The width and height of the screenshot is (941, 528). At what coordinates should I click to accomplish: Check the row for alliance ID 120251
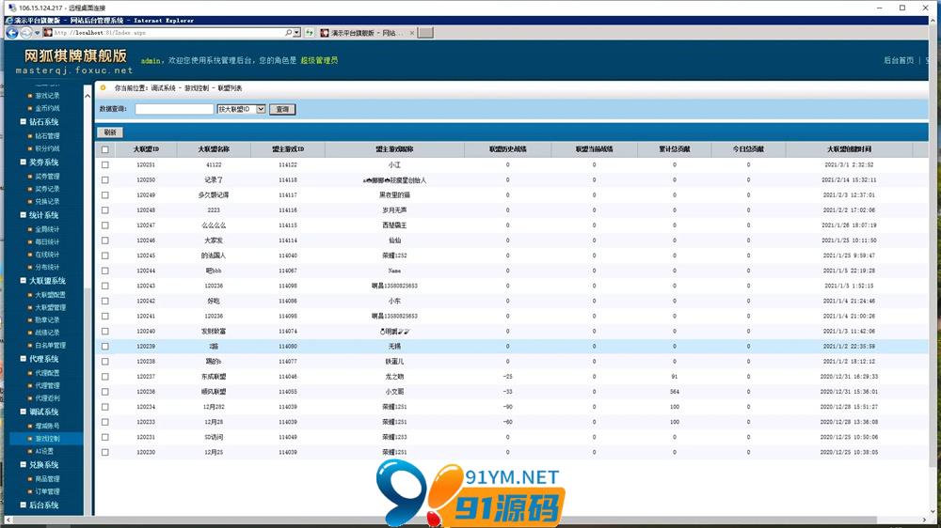(105, 164)
